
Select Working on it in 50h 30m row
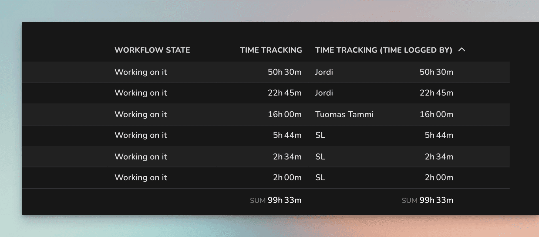[141, 72]
